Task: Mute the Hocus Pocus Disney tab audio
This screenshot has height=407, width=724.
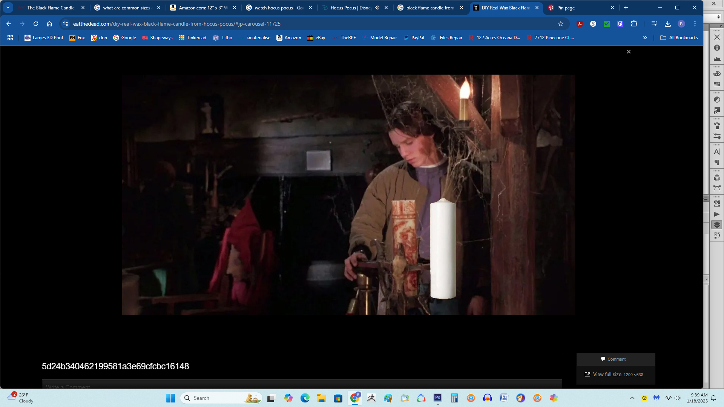Action: (377, 8)
